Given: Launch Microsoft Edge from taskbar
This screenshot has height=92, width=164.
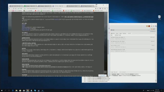Looking at the screenshot, I should [13, 90].
